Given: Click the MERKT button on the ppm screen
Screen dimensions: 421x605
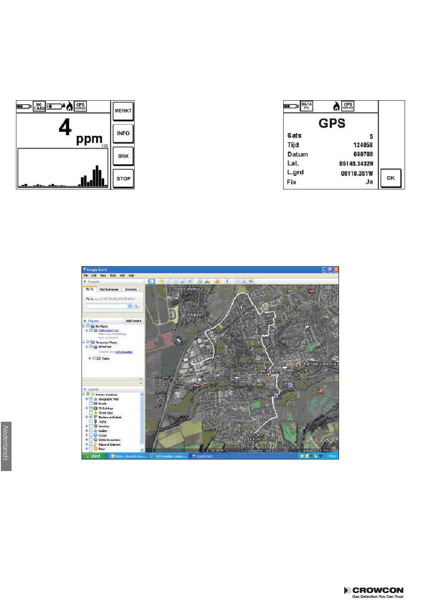Looking at the screenshot, I should 123,110.
